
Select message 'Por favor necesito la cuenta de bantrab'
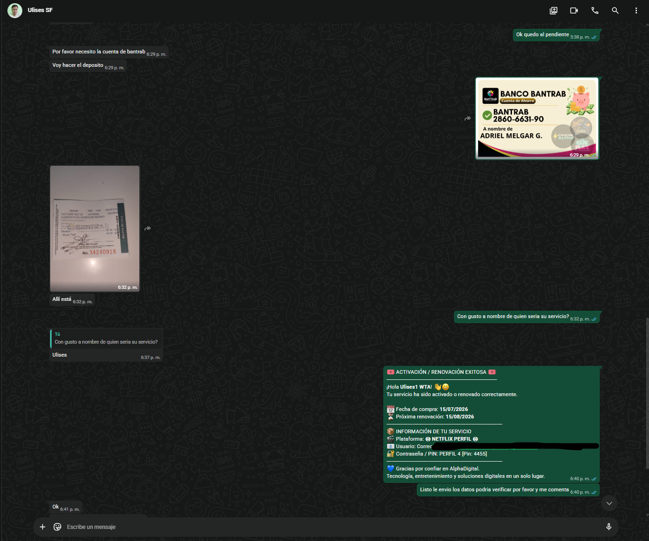[x=99, y=52]
